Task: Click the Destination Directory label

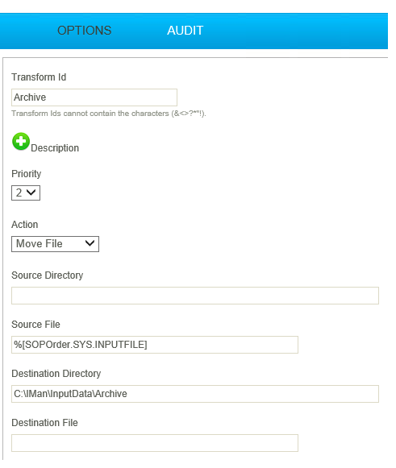Action: pos(56,374)
